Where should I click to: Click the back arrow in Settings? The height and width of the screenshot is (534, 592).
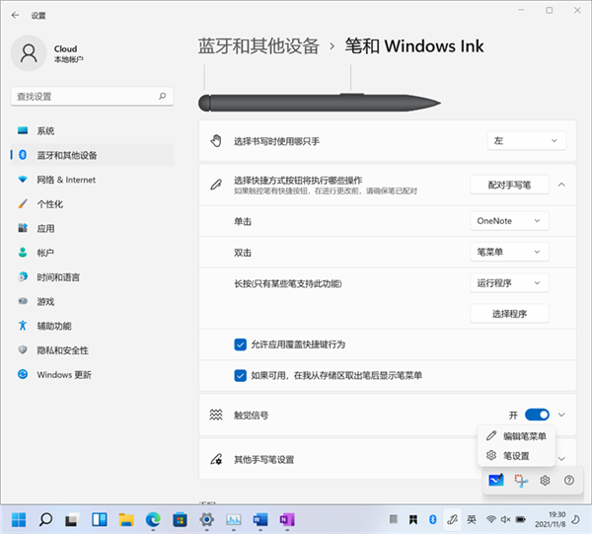tap(15, 16)
